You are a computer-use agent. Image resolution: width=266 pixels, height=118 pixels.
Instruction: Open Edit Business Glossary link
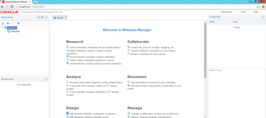pos(93,114)
